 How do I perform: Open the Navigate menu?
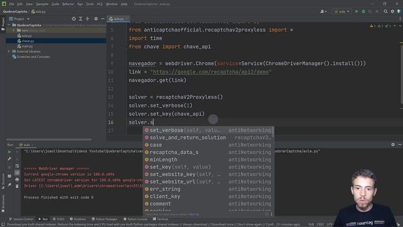click(x=42, y=4)
